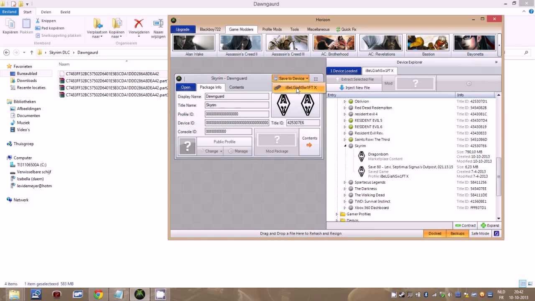Select iBeLGiaNSw1FT X in Save to Device menu
This screenshot has height=301, width=535.
(x=298, y=88)
